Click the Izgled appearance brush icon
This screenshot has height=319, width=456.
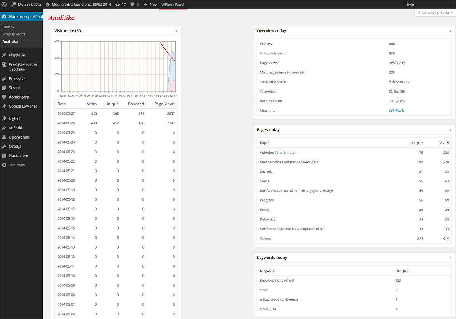[4, 118]
